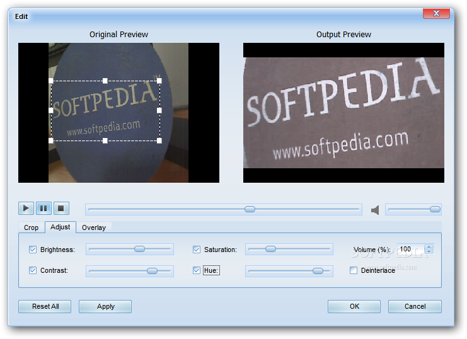Click the playback seek slider handle

point(250,209)
